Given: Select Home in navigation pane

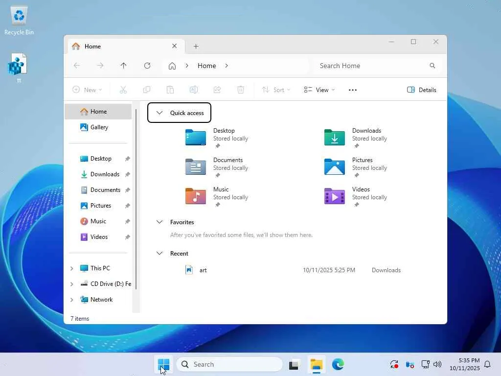Looking at the screenshot, I should pos(98,112).
